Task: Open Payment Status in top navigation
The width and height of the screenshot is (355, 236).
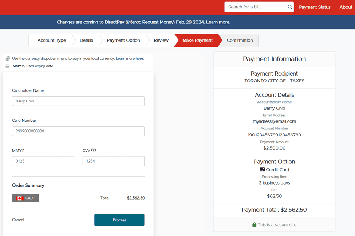Action: pyautogui.click(x=315, y=7)
